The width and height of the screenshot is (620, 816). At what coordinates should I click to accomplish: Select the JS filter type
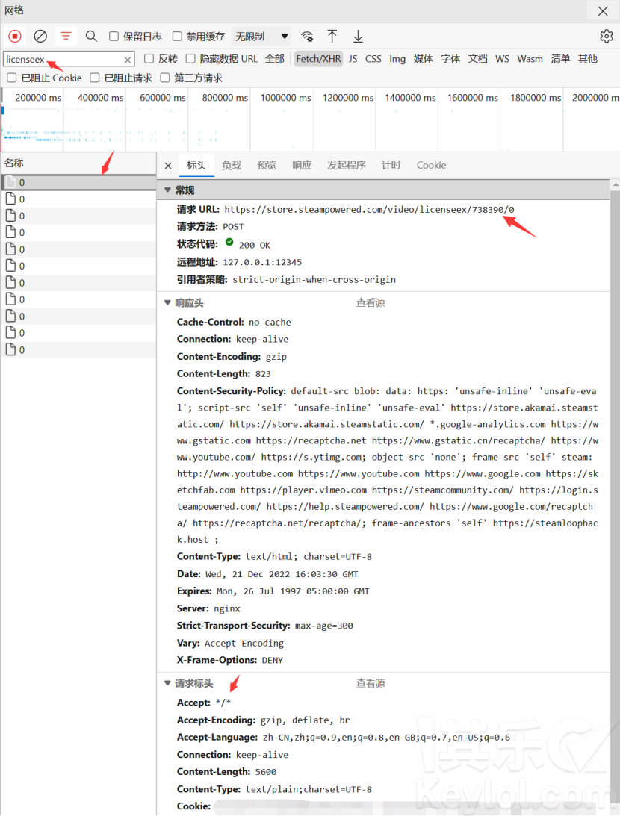pyautogui.click(x=353, y=59)
